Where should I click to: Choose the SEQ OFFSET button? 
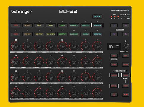click(62, 34)
